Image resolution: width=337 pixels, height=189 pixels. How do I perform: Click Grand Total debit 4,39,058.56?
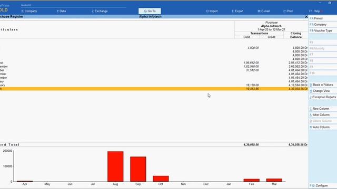[251, 145]
